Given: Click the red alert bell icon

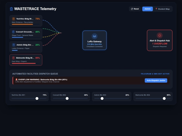Looking at the screenshot, I should coord(160,35).
